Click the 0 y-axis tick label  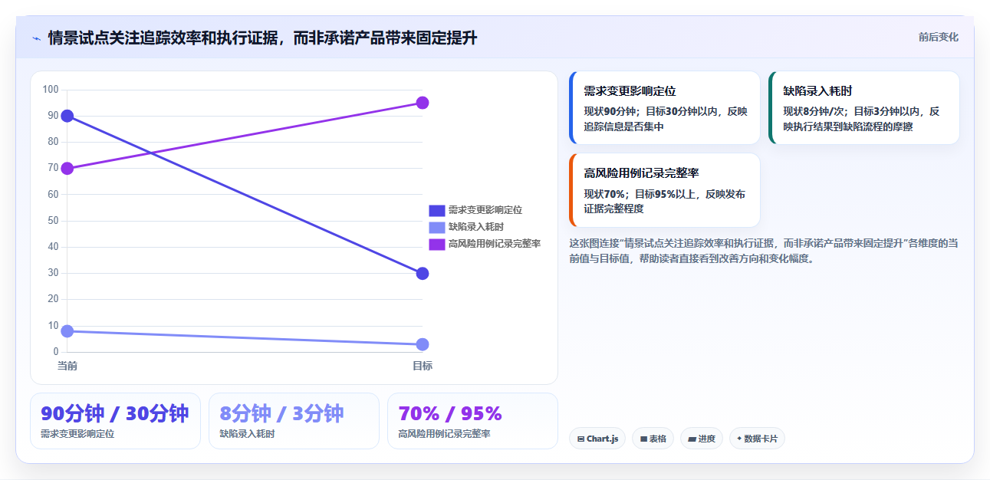coord(56,352)
